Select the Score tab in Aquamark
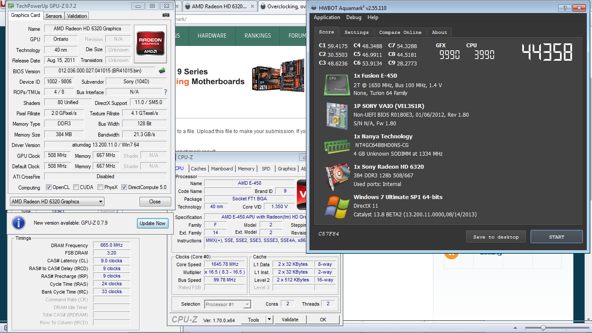592x333 pixels. tap(326, 32)
